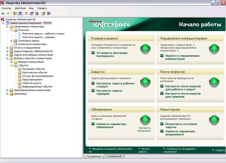
Task: Click the green status indicator in Развертывание panel
Action: point(145,49)
